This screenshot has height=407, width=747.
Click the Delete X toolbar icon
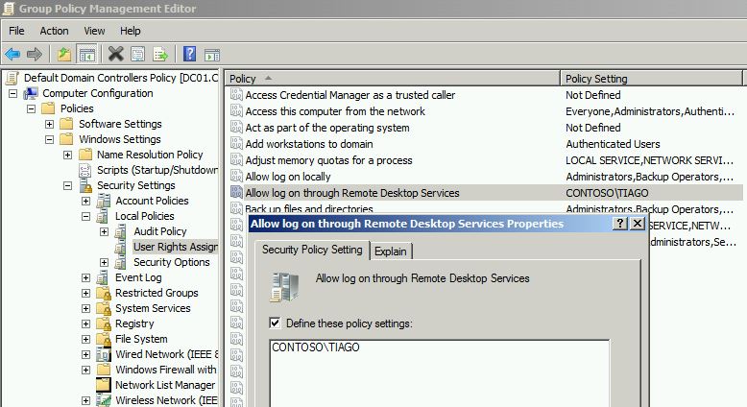(116, 54)
